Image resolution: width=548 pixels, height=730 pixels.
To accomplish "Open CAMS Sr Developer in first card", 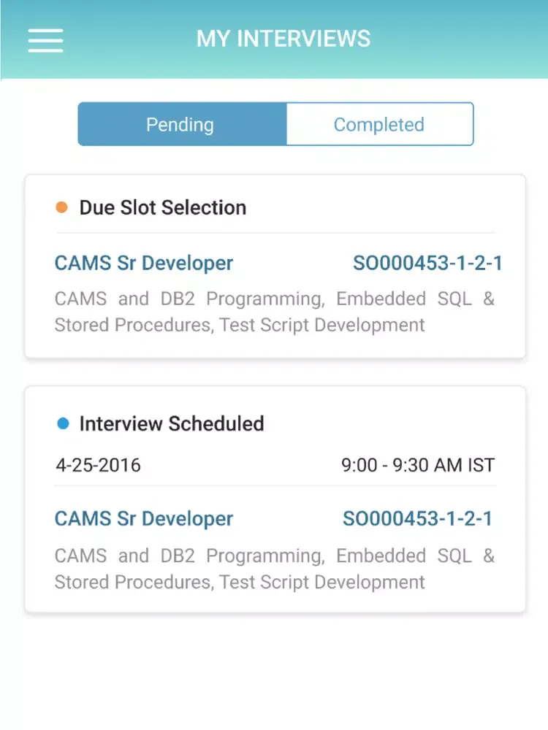I will 143,263.
